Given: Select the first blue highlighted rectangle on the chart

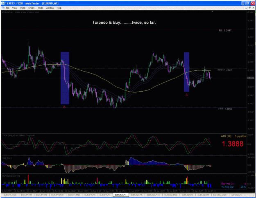Looking at the screenshot, I should [65, 78].
